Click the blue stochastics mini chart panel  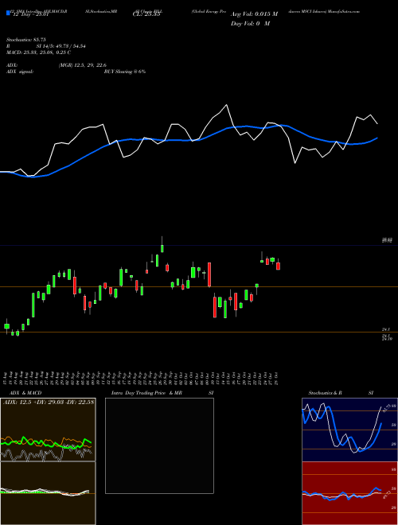pyautogui.click(x=349, y=430)
